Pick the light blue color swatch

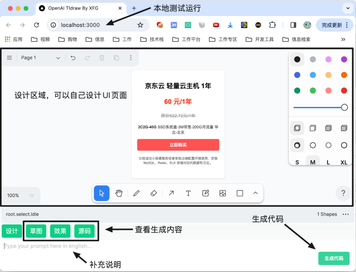313,75
